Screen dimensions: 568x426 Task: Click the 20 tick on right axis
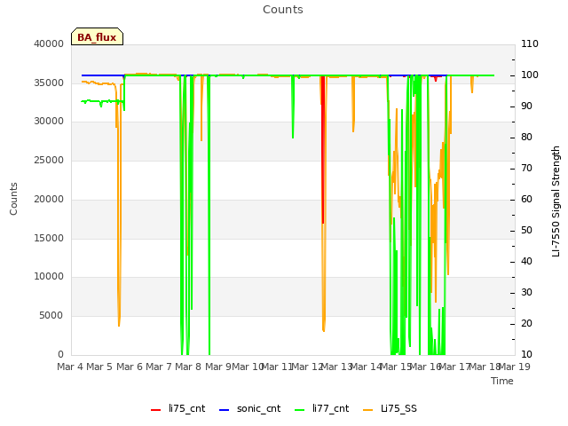pyautogui.click(x=526, y=323)
